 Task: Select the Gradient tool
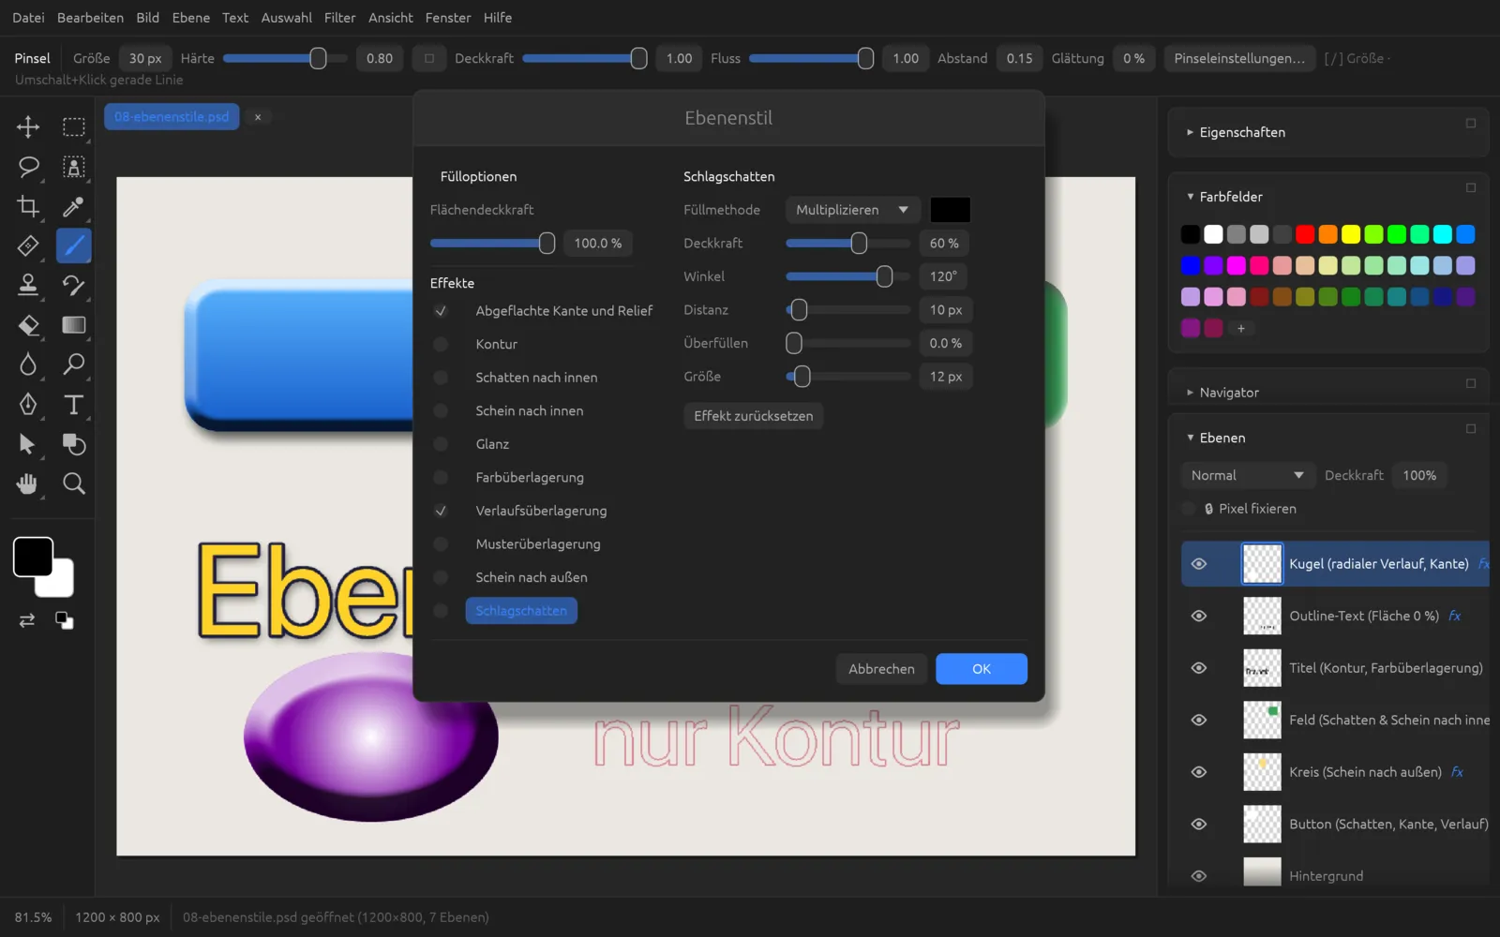click(74, 325)
